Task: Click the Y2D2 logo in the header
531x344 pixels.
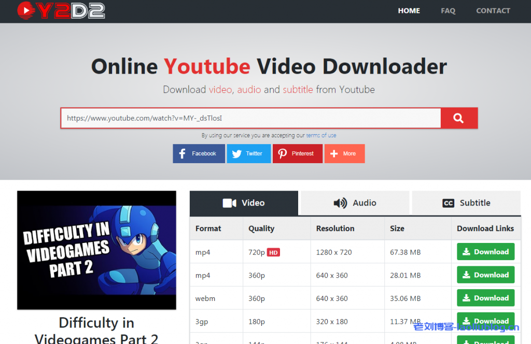Action: (x=61, y=10)
